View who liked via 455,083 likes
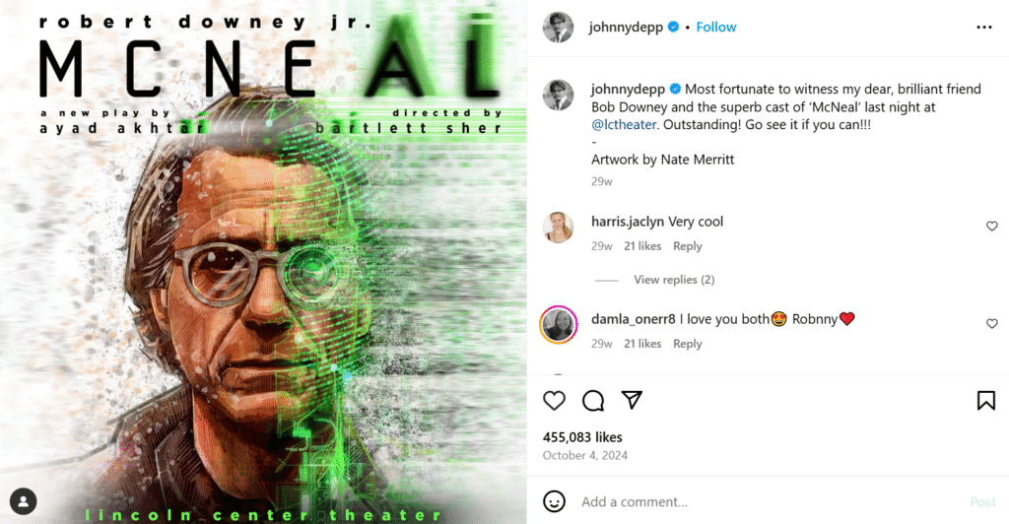1009x524 pixels. [582, 437]
